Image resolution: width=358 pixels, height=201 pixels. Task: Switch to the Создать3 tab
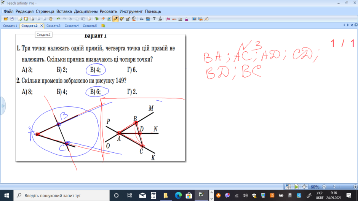[53, 26]
